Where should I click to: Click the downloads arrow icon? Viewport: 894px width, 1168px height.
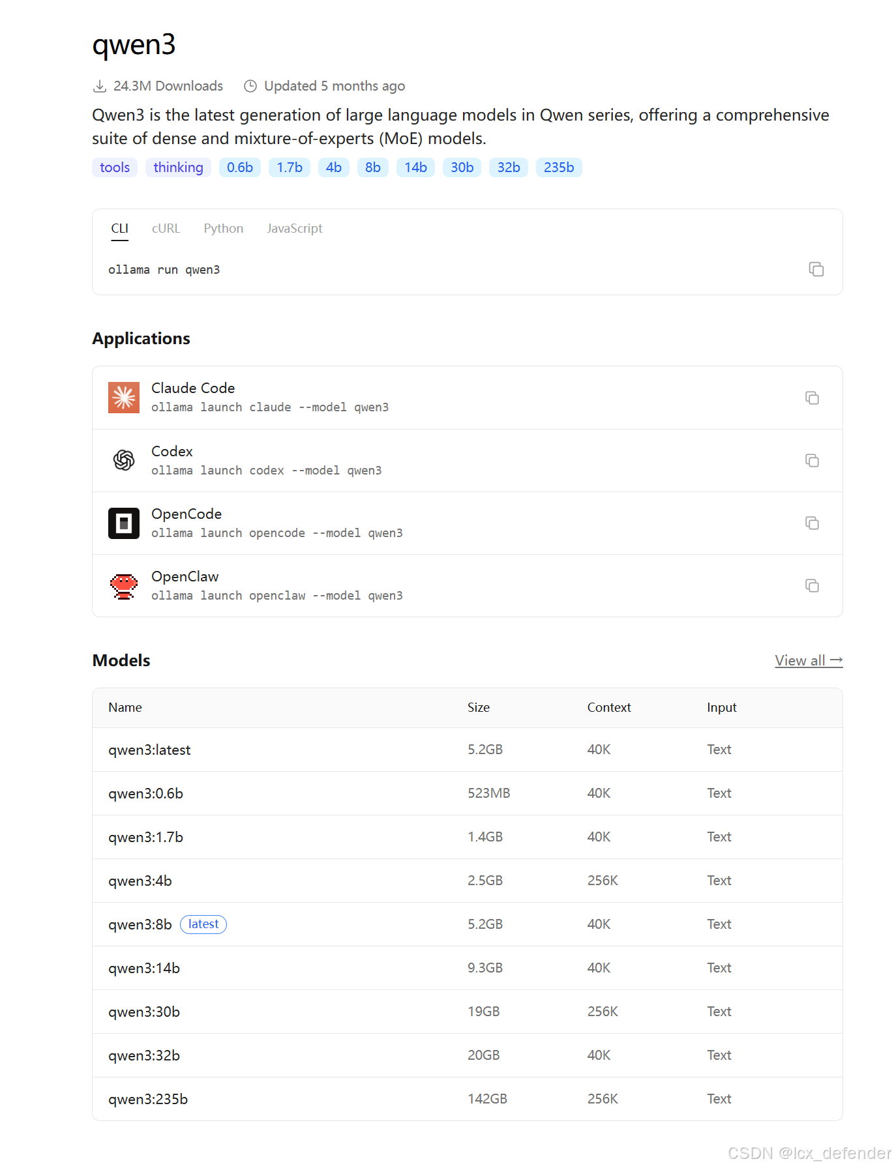click(100, 86)
